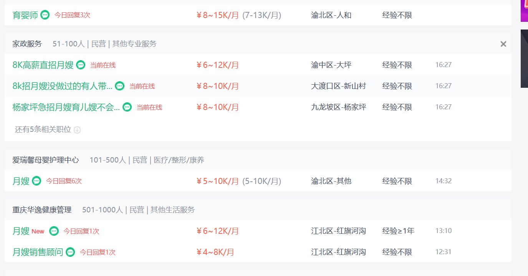Image resolution: width=528 pixels, height=276 pixels.
Task: Open 8k招月嫂没做过的有人带 job link
Action: 63,86
